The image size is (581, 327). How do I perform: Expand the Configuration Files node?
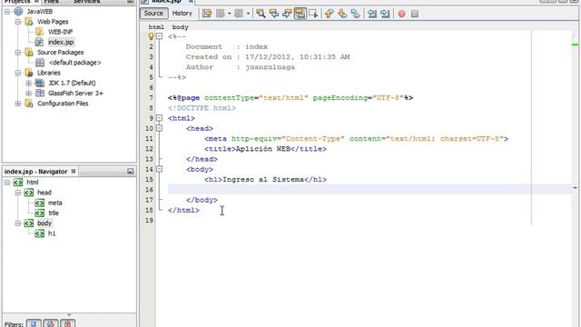pos(18,104)
